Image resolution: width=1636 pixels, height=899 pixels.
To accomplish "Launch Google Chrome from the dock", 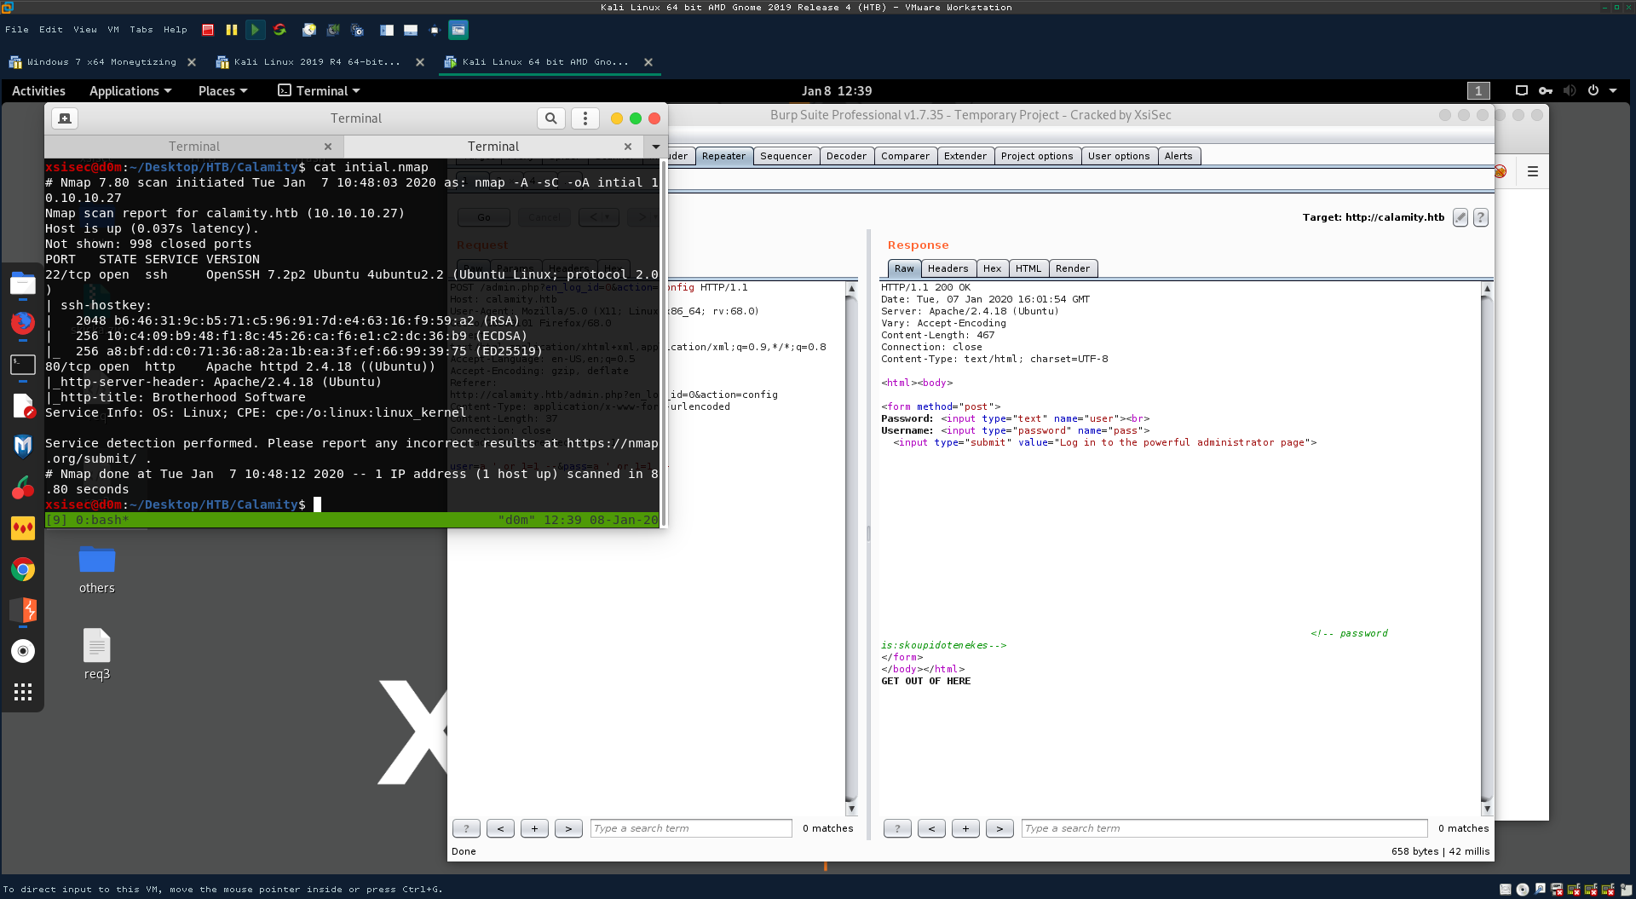I will point(23,569).
